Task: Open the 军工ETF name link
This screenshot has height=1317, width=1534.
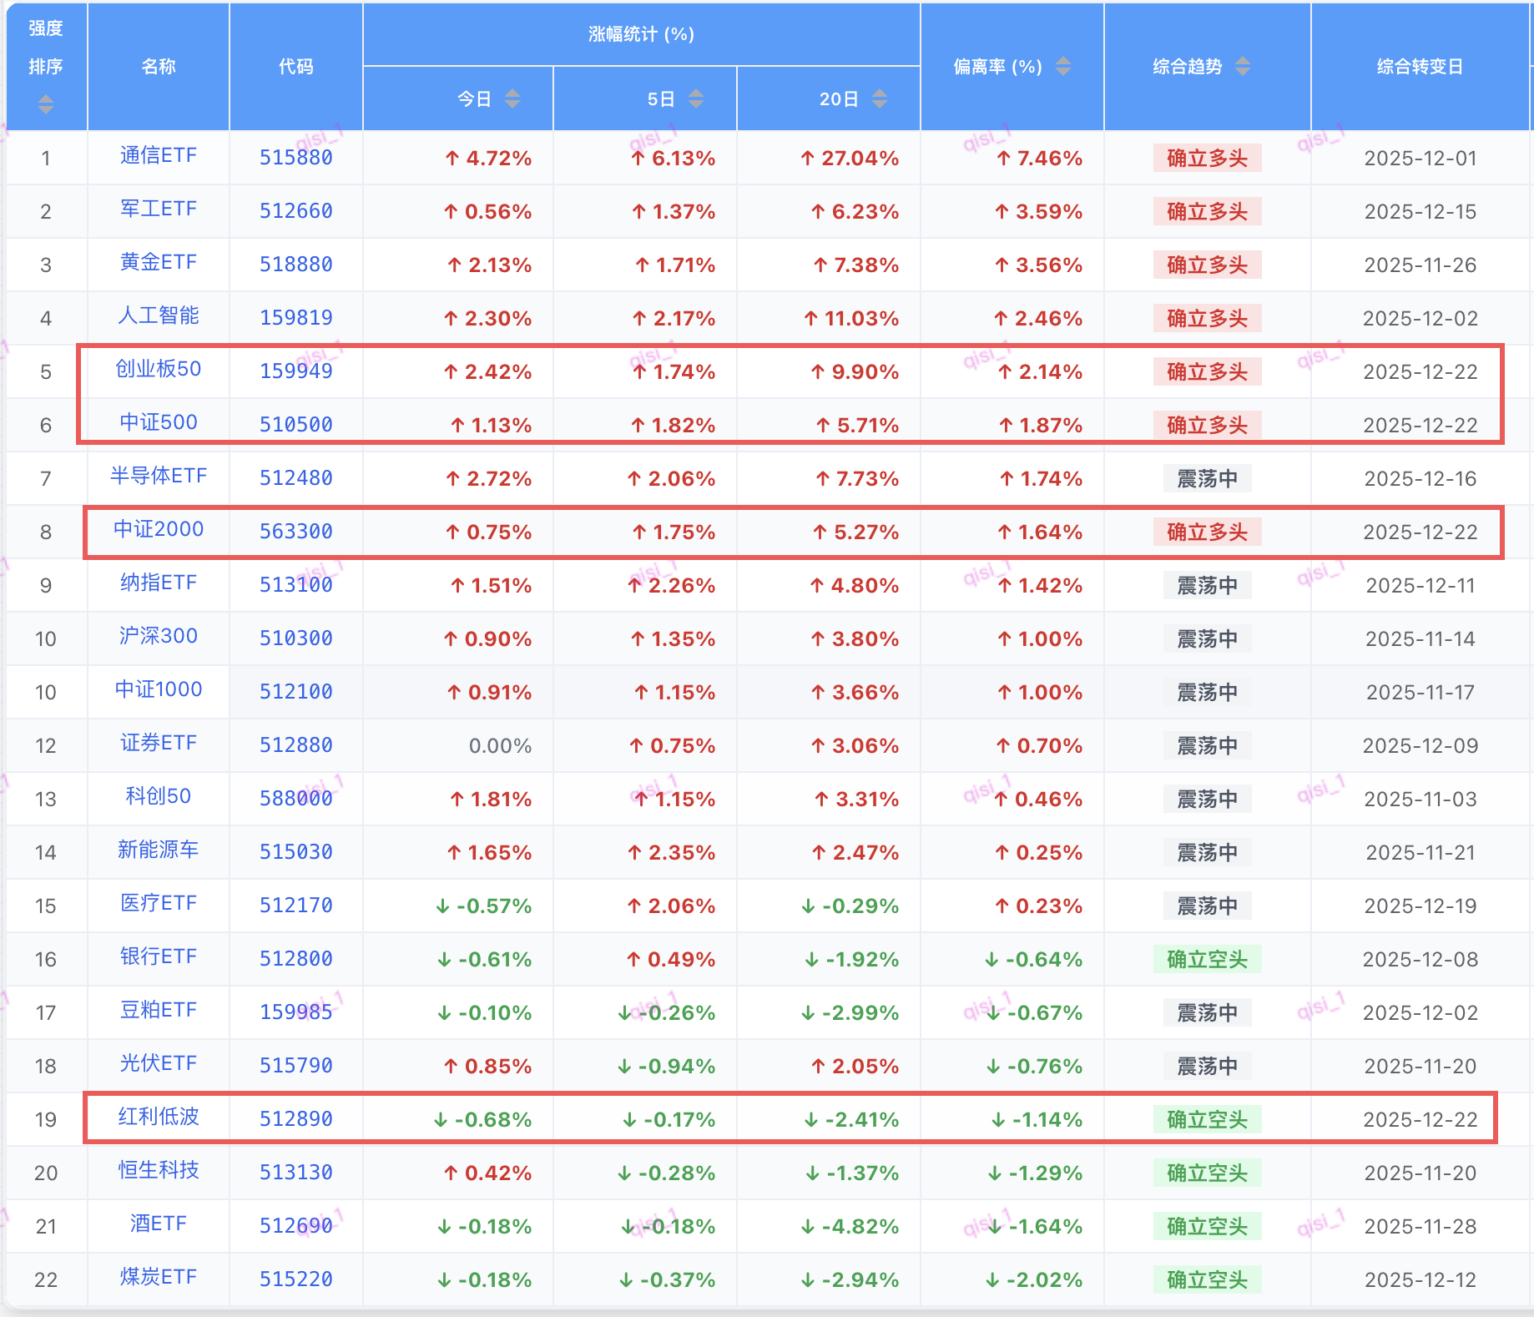Action: (158, 209)
